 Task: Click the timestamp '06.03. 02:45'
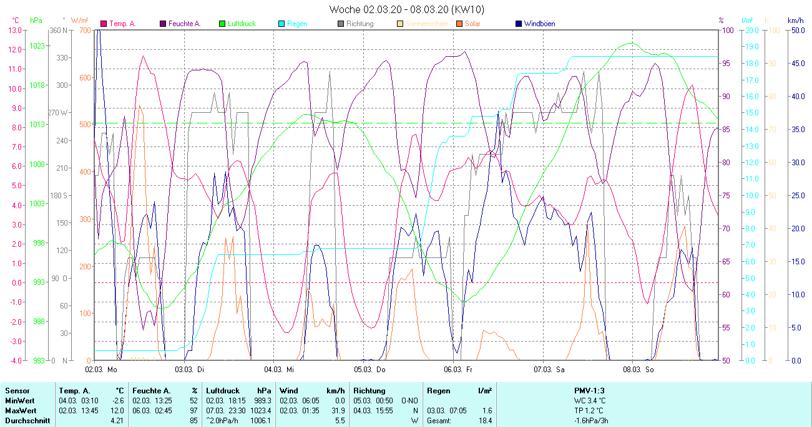pyautogui.click(x=152, y=411)
